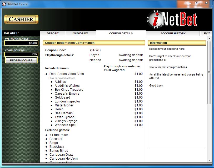
Task: Click the Baccarat excluded game
Action: 56,139
